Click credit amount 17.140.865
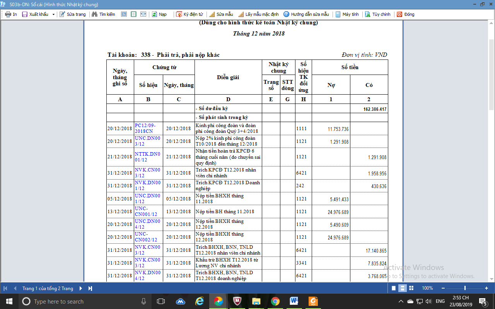The height and width of the screenshot is (309, 495). tap(376, 251)
